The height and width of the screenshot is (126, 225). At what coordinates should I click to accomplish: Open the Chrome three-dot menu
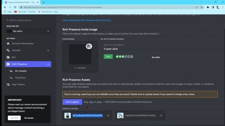[223, 7]
